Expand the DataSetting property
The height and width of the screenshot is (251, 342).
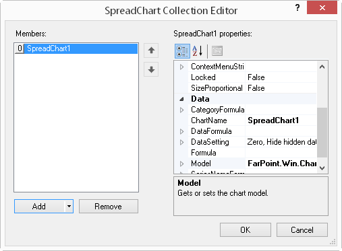pos(181,142)
